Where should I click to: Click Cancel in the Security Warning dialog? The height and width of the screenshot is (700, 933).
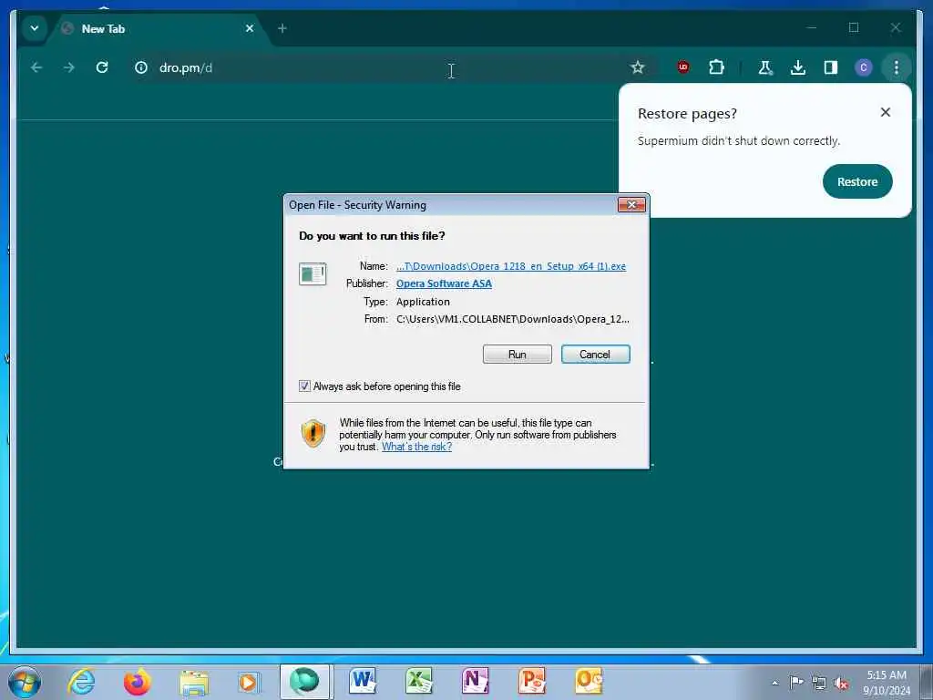[595, 355]
